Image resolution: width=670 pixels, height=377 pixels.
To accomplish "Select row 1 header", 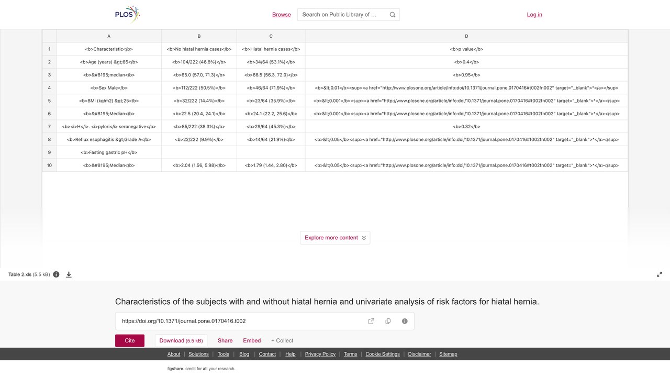I will coord(49,49).
